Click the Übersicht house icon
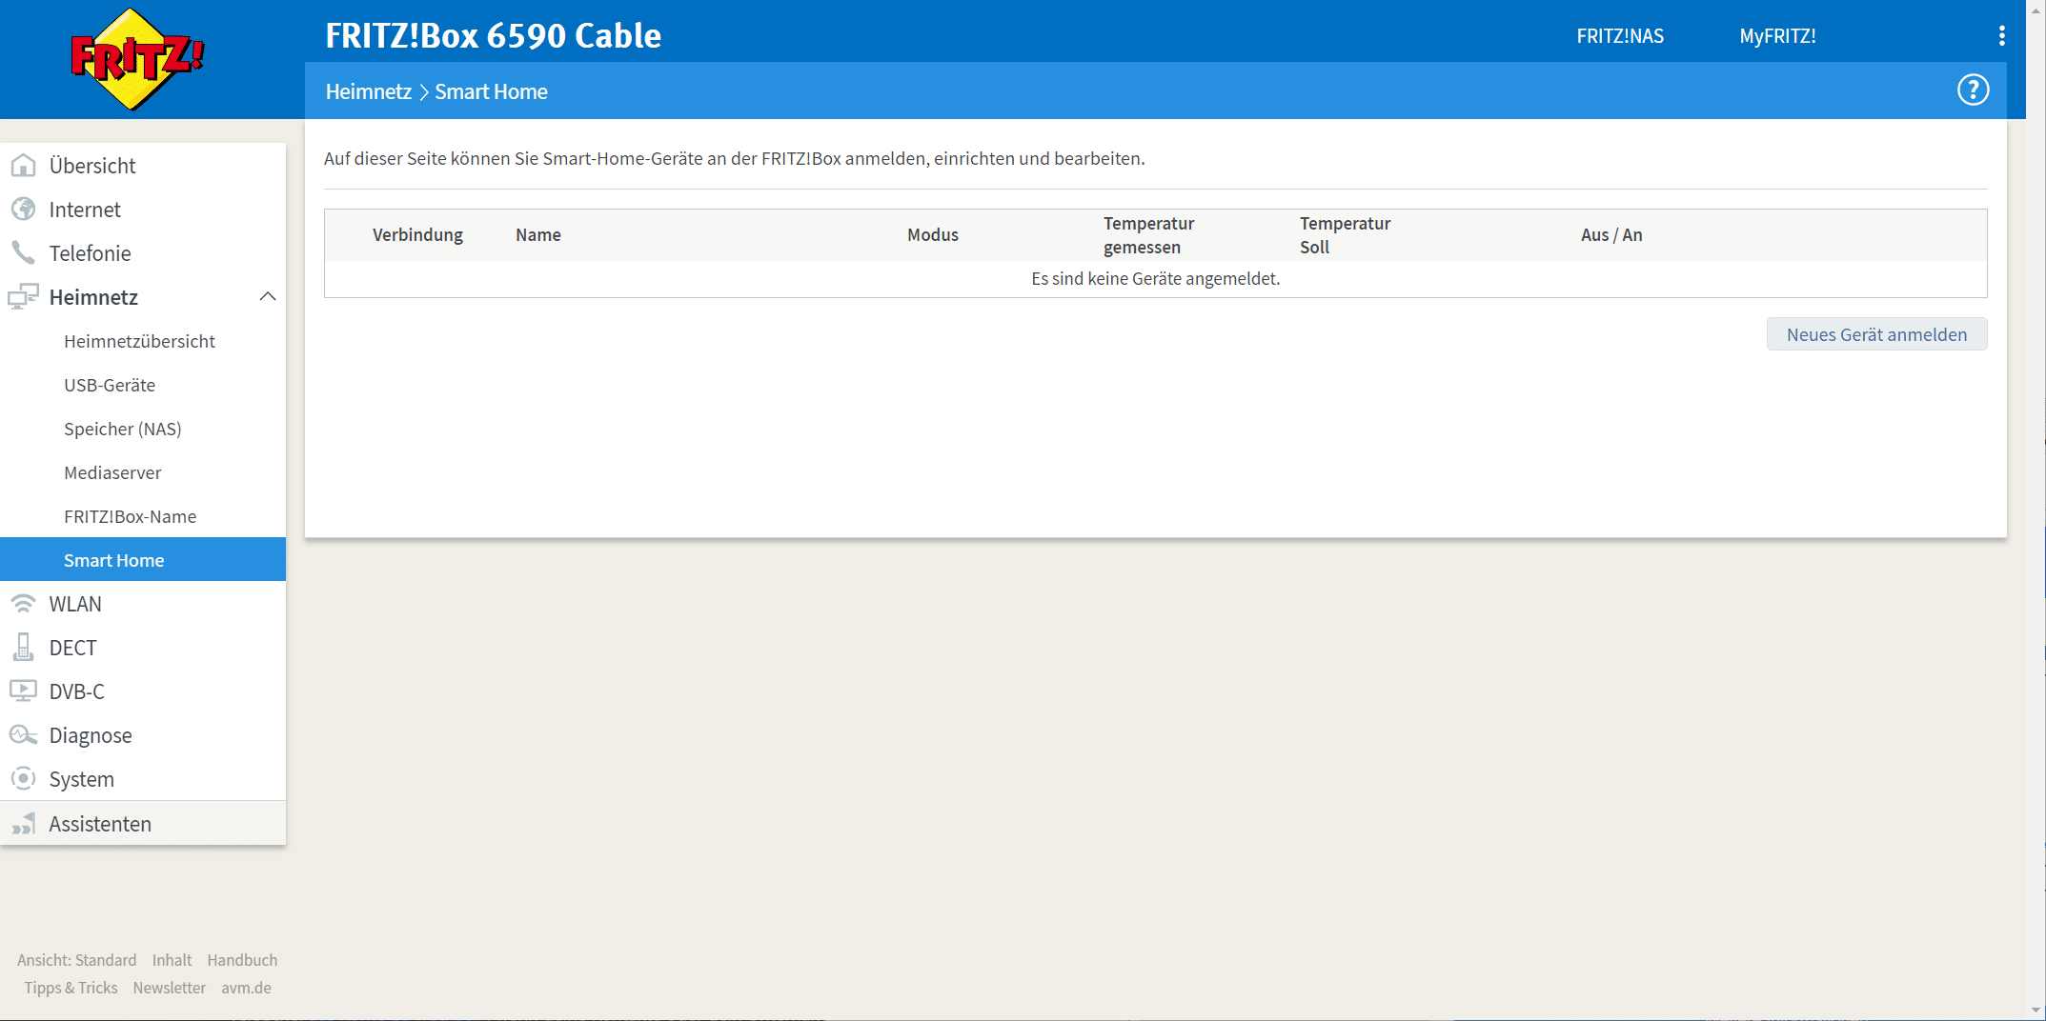 click(x=23, y=166)
